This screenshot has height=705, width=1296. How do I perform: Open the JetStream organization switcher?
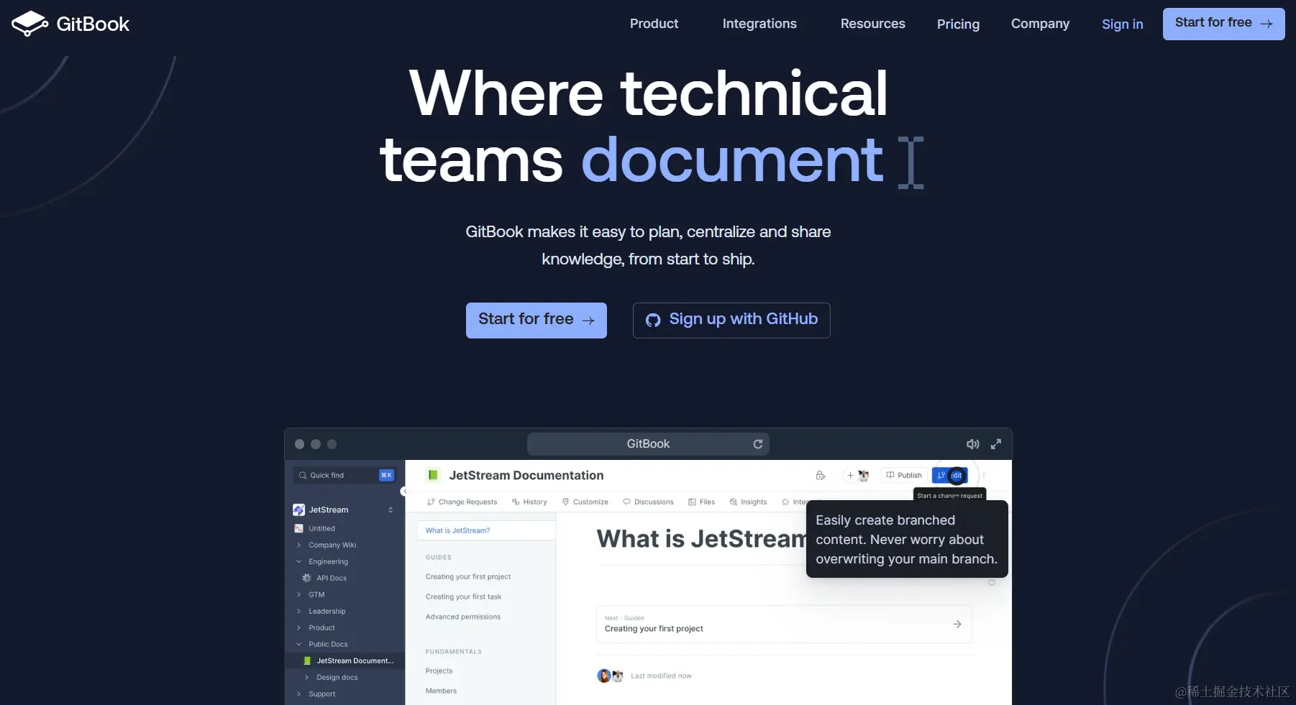391,510
